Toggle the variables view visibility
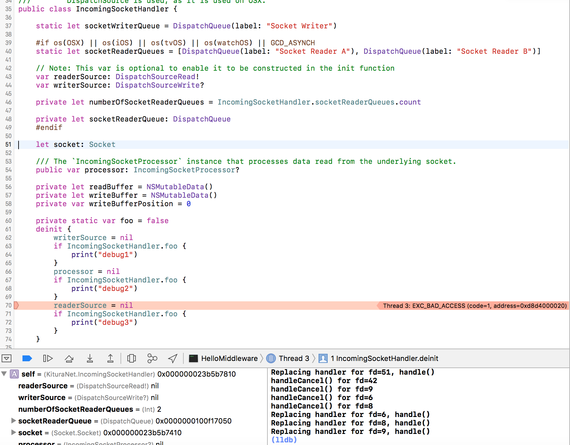The width and height of the screenshot is (570, 445). (7, 358)
